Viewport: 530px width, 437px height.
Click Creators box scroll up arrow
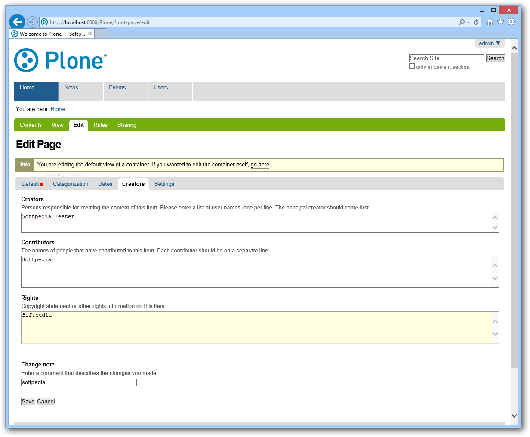(x=495, y=218)
